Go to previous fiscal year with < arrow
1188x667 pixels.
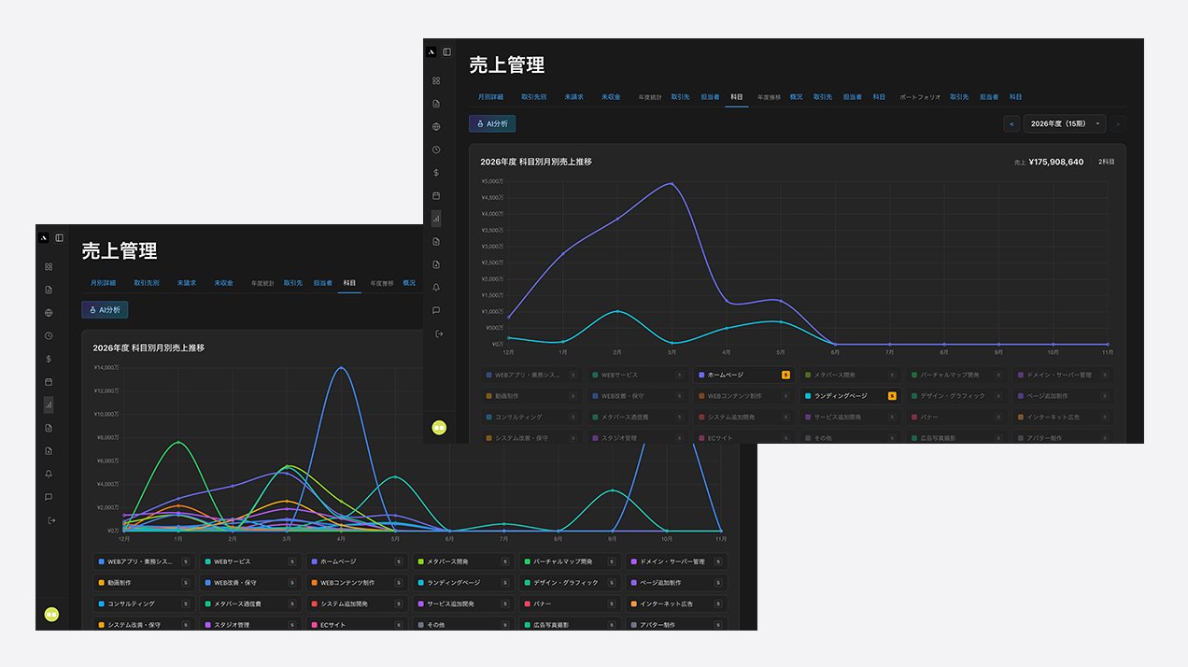(x=1011, y=123)
